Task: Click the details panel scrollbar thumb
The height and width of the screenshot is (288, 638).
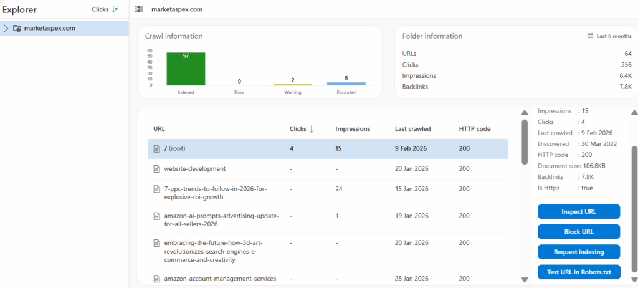Action: 634,209
